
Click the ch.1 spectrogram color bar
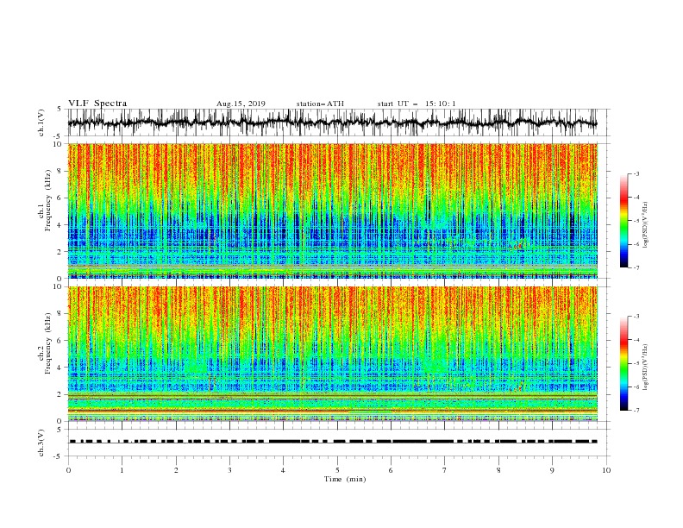[x=623, y=221]
